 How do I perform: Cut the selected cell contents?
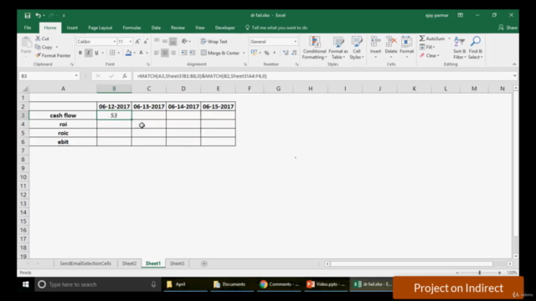pyautogui.click(x=43, y=38)
